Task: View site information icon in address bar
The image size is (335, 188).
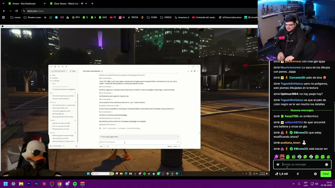Action: [24, 11]
